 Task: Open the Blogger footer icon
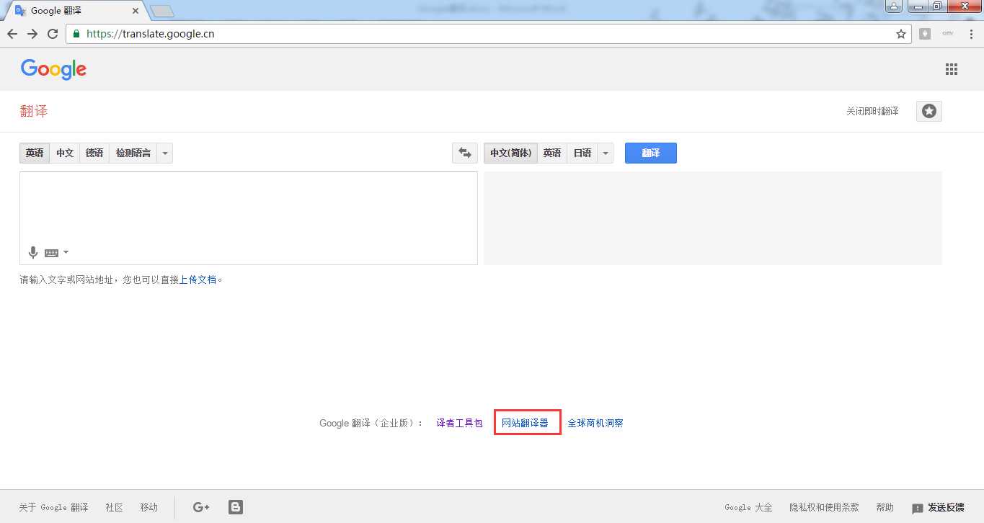point(236,507)
